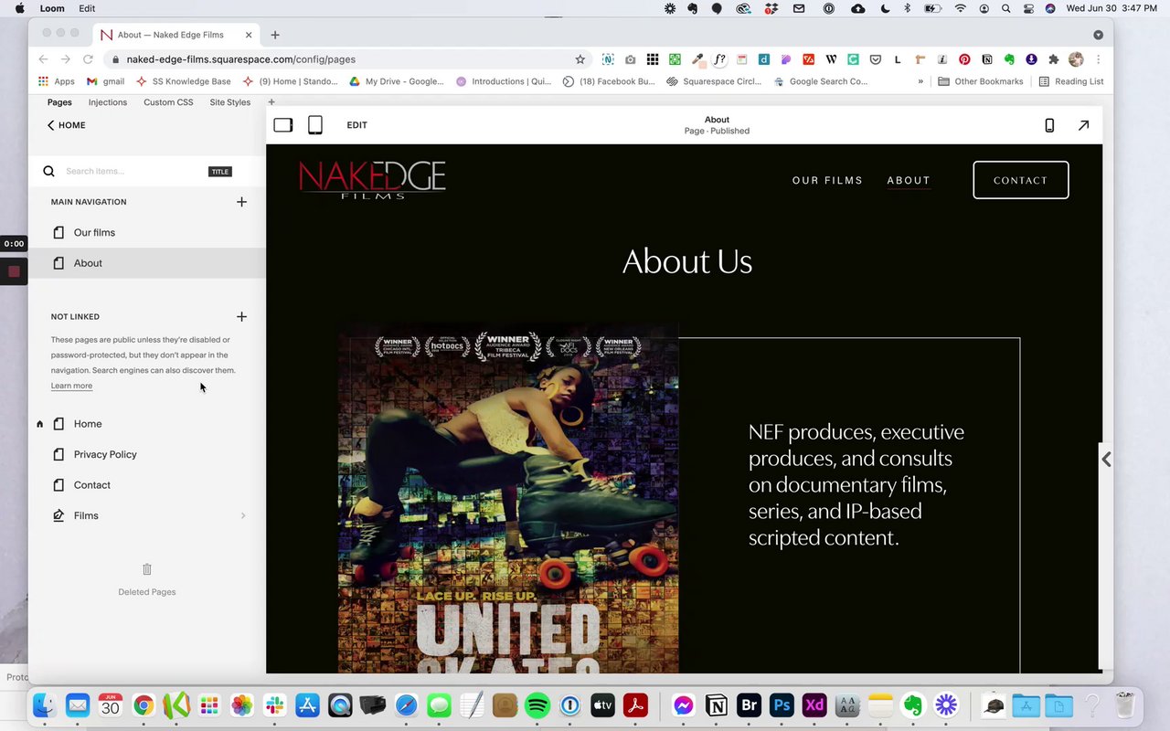The image size is (1170, 731).
Task: Go back in browser history
Action: click(43, 59)
